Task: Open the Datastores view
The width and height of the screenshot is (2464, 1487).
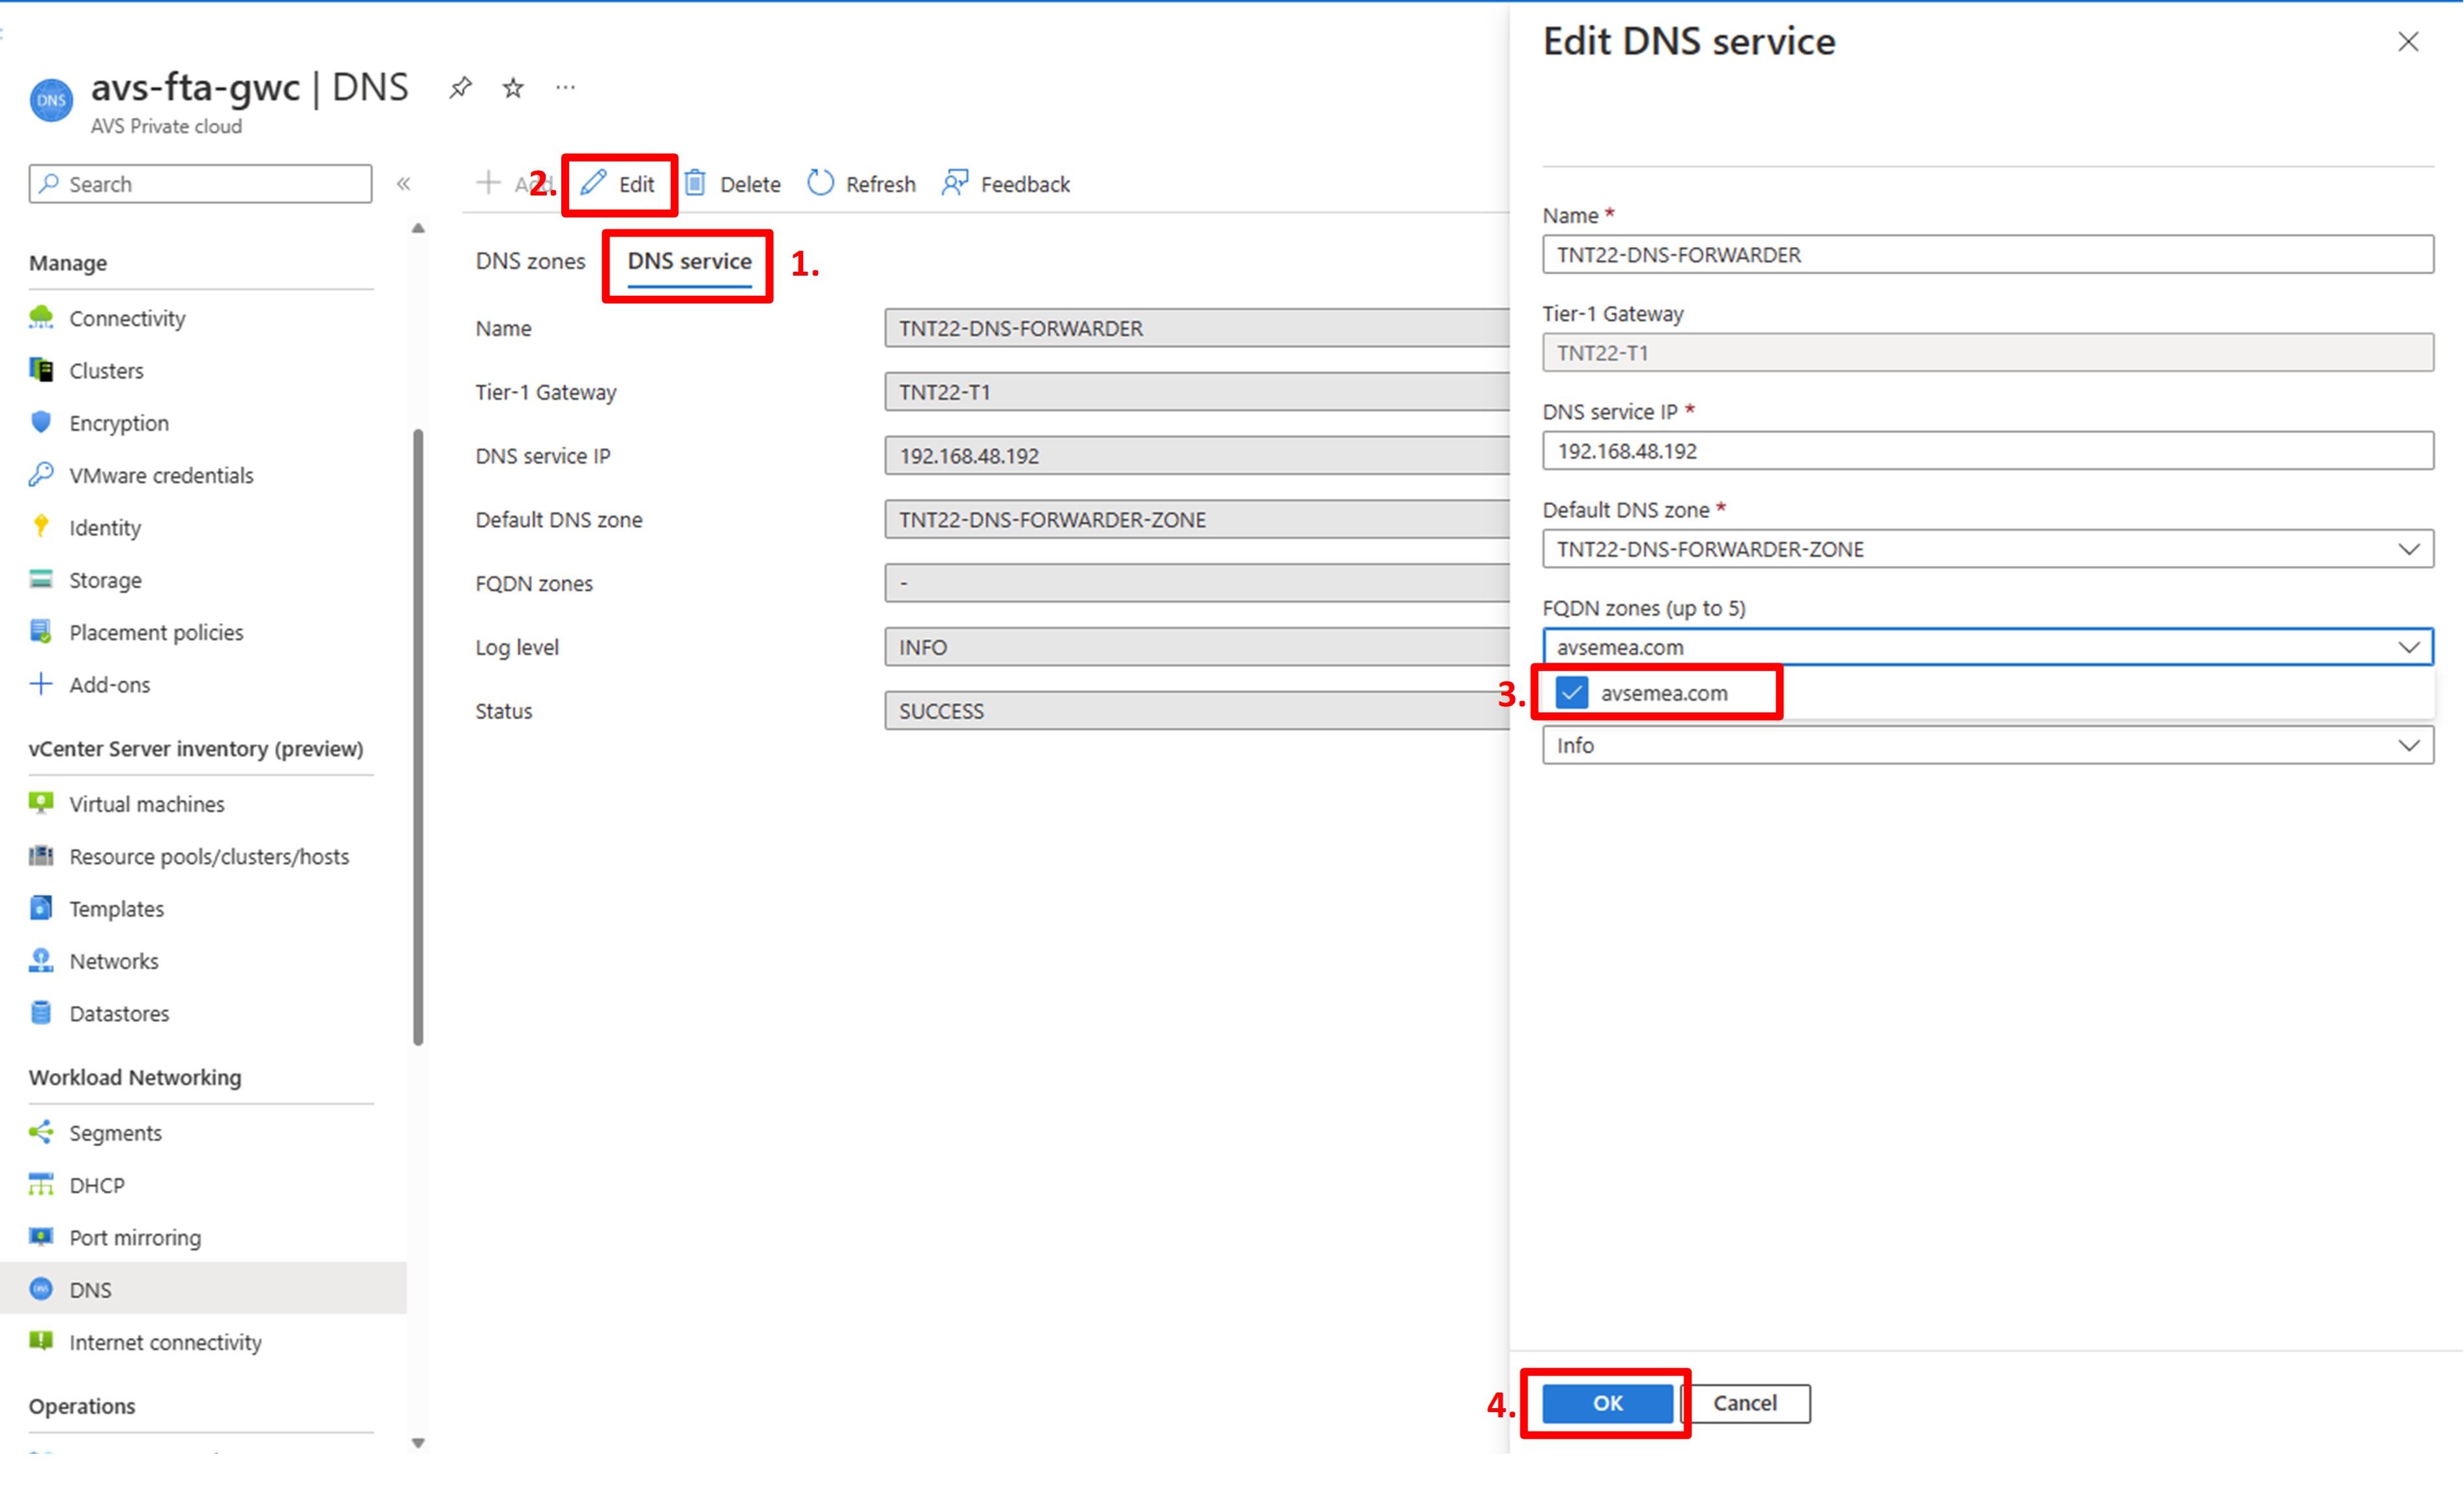Action: point(119,1013)
